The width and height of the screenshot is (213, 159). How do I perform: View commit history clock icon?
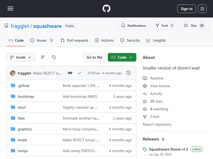pos(128,73)
